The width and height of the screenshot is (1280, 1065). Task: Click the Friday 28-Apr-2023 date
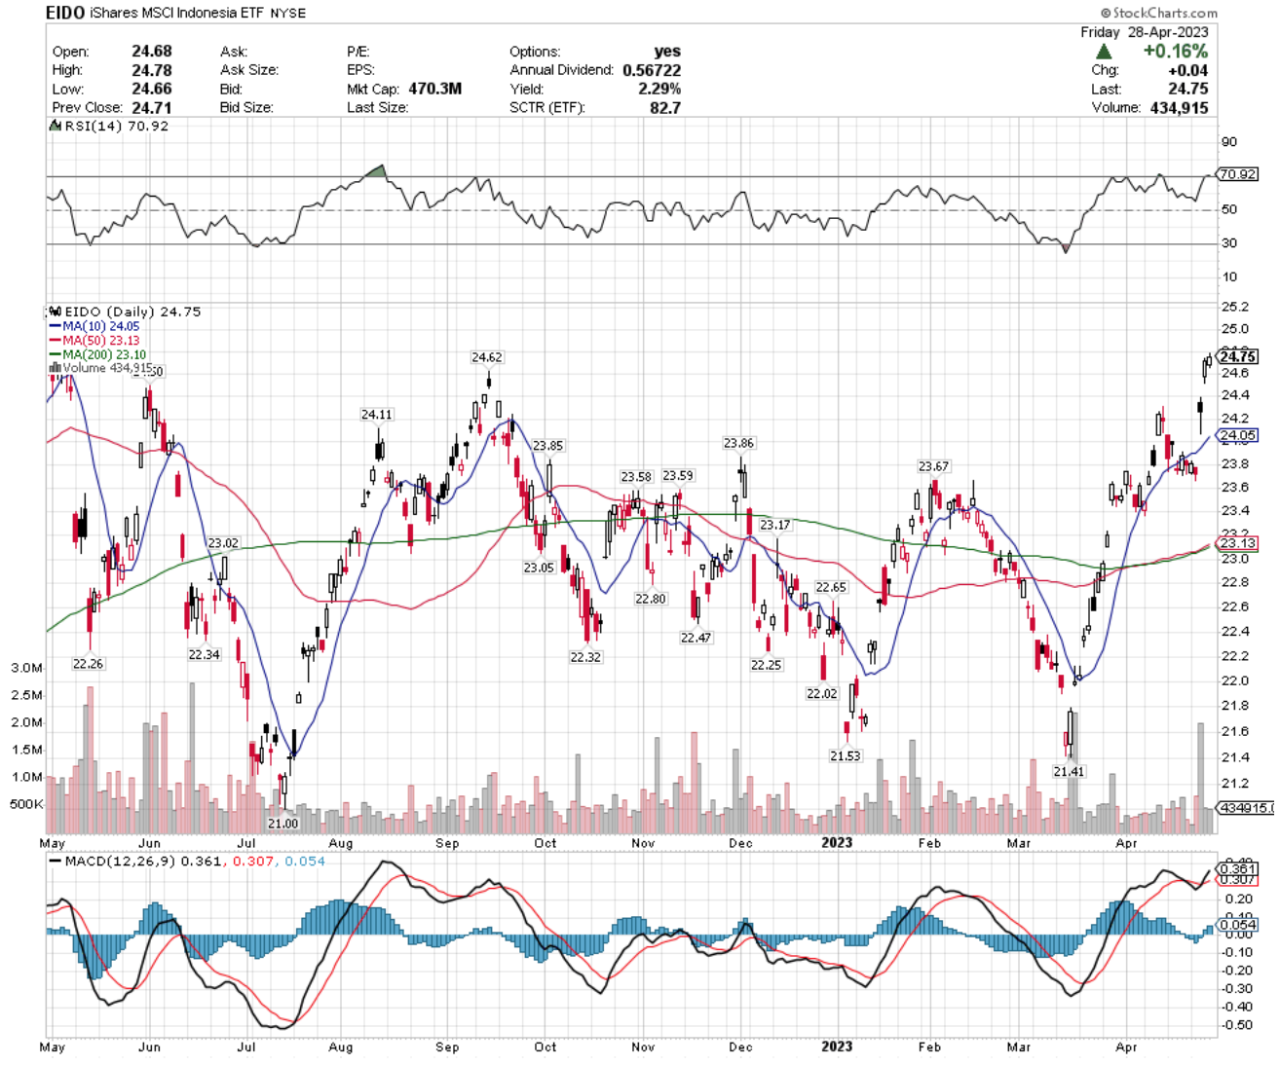pyautogui.click(x=1145, y=32)
